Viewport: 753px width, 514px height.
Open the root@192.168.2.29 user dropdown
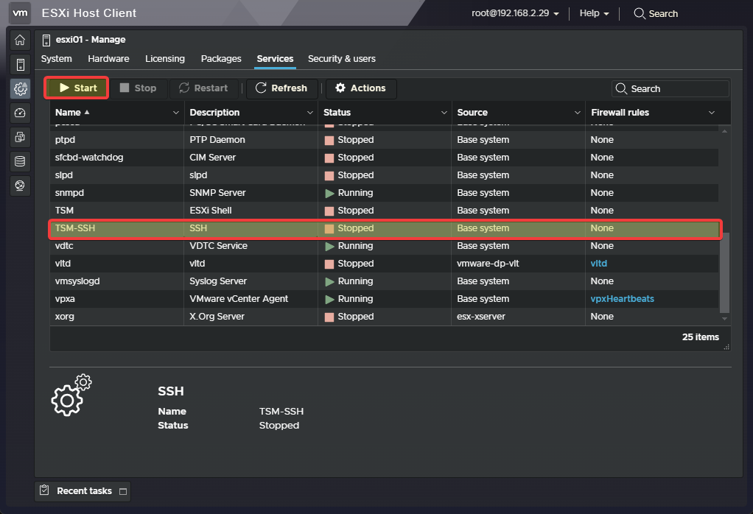pyautogui.click(x=515, y=13)
